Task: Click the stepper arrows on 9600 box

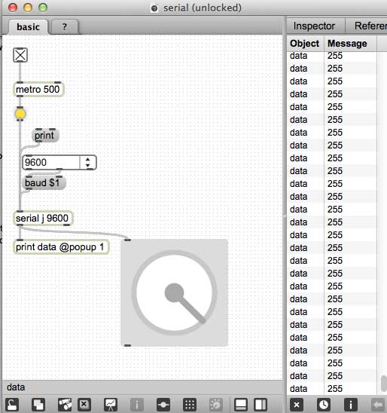Action: coord(88,163)
